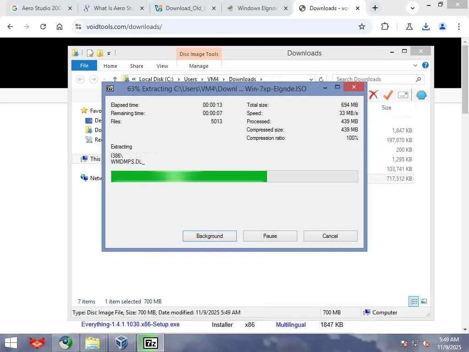Switch Explorer to details view layout
The height and width of the screenshot is (352, 469).
click(414, 301)
